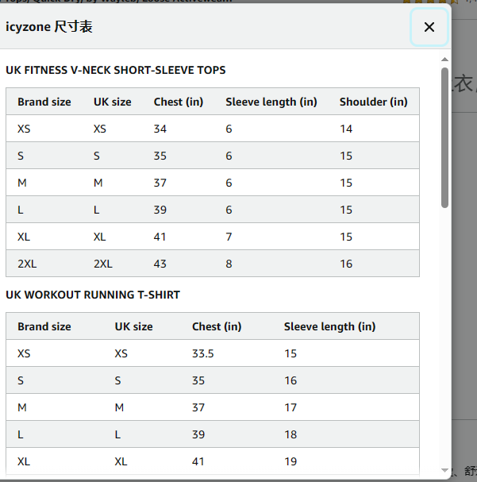Viewport: 477px width, 482px height.
Task: Click 'Brand size' header in running T-shirt table
Action: tap(44, 326)
